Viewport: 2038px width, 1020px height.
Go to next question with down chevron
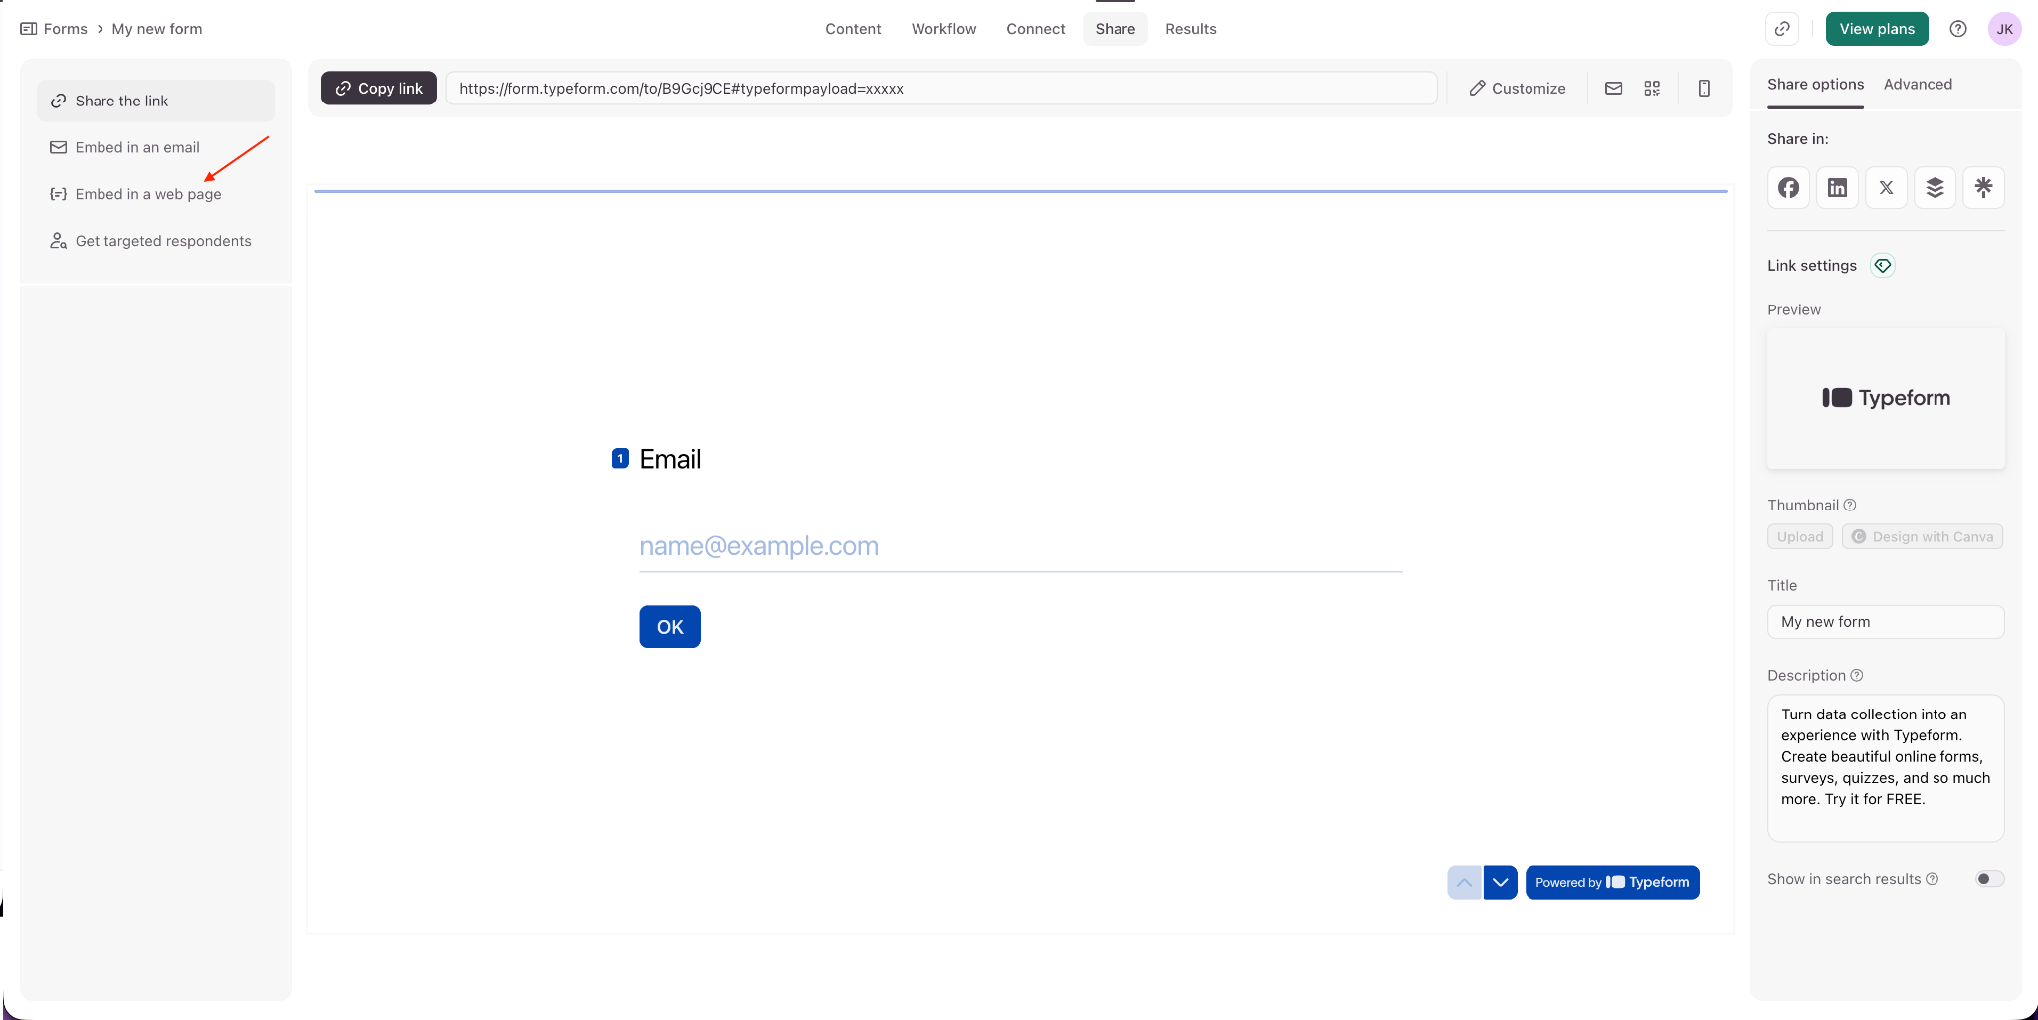(x=1500, y=883)
